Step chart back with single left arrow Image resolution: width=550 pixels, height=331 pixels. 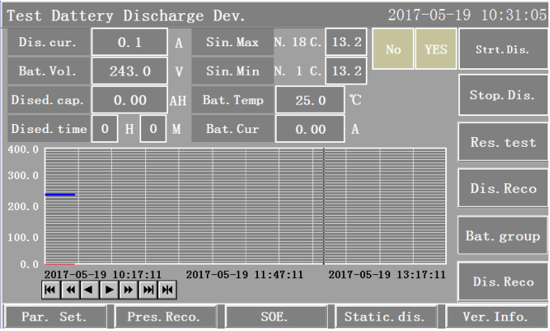tap(89, 289)
